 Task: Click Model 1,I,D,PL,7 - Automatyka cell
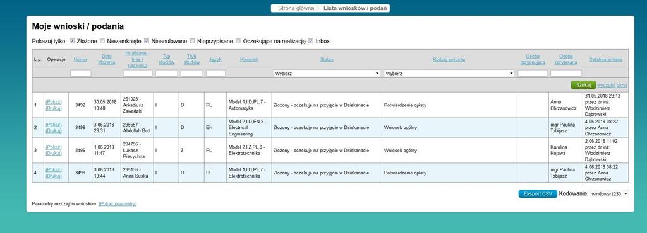coord(249,105)
